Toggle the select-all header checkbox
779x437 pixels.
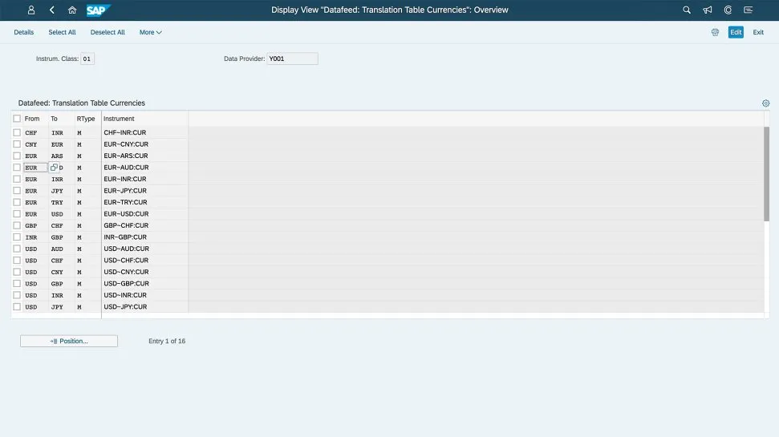pos(17,119)
